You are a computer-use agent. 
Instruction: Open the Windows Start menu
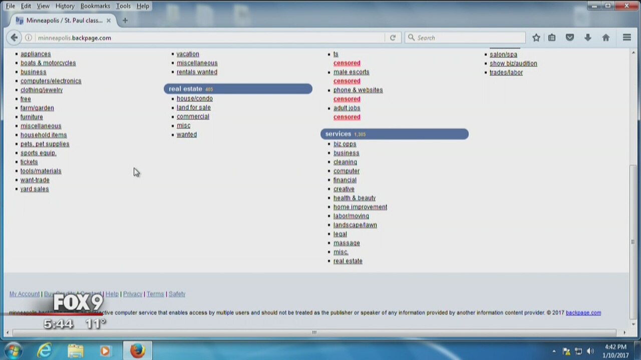(13, 350)
